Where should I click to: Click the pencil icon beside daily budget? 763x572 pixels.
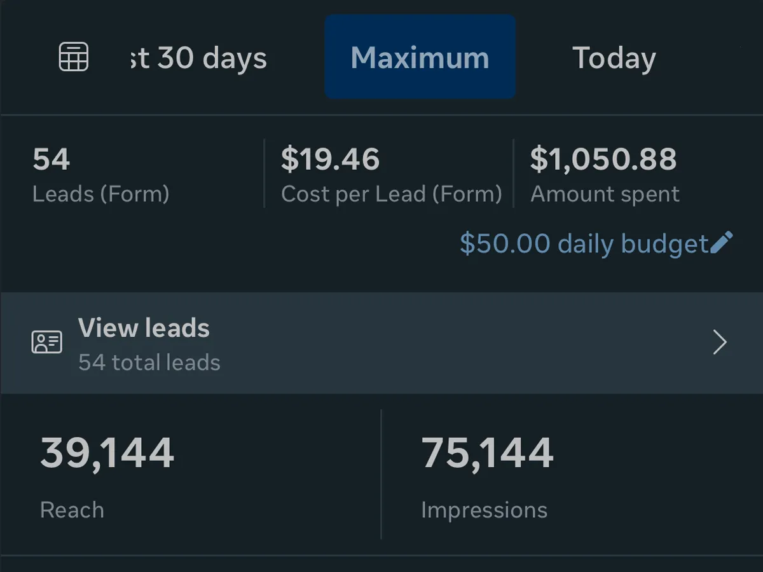(x=722, y=243)
